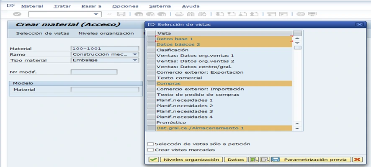The width and height of the screenshot is (371, 167).
Task: Toggle the row selector for Dat.gral.ce./Almacenamiento 1
Action: 151,128
